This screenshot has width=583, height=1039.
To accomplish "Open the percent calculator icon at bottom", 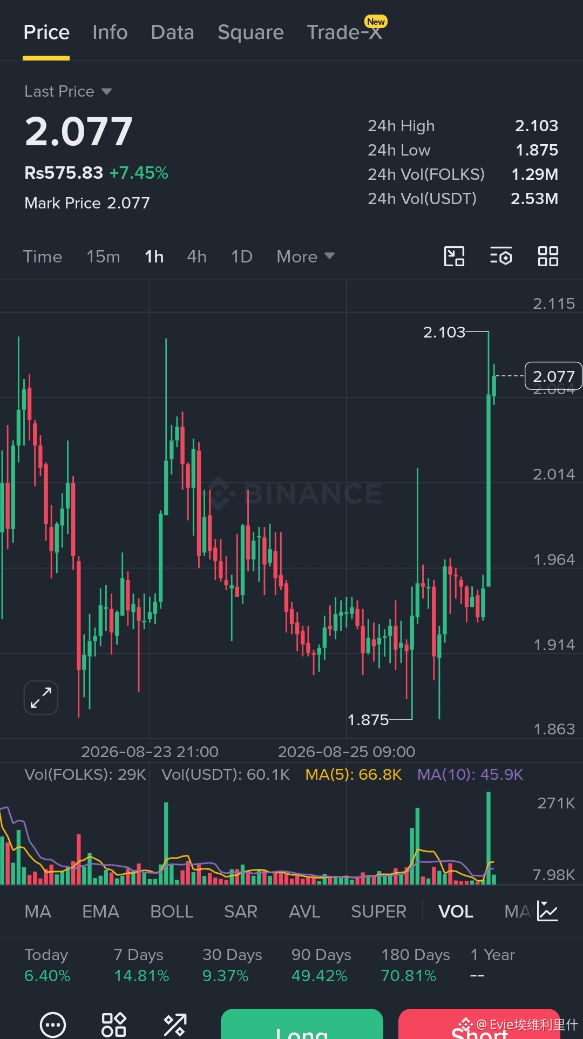I will tap(175, 1024).
